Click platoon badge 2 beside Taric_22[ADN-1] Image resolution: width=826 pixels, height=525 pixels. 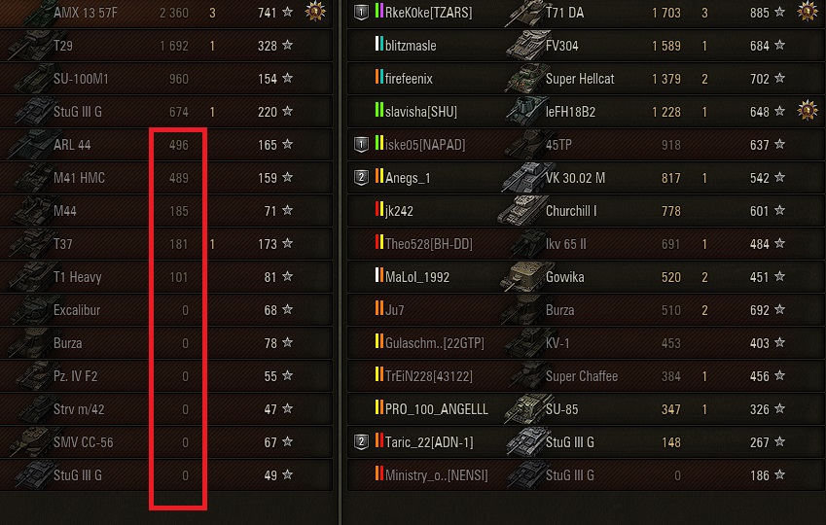pyautogui.click(x=361, y=441)
